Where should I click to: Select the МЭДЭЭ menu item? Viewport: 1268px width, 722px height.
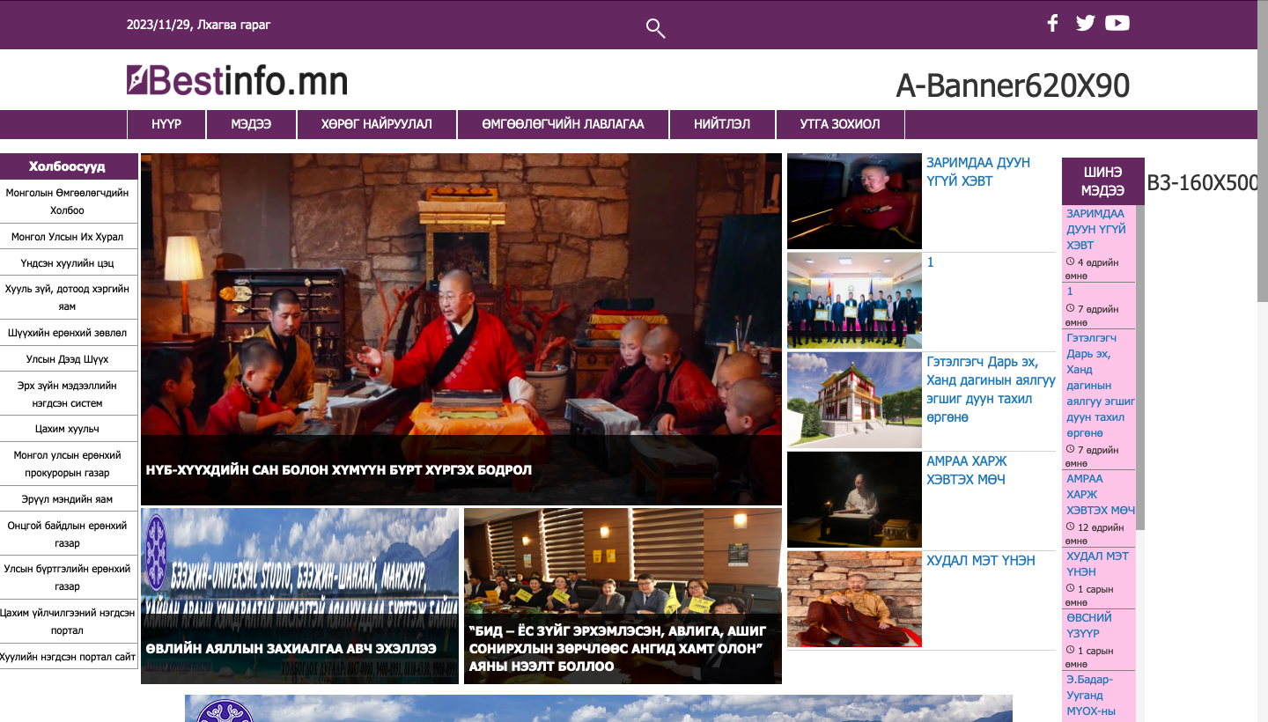[x=251, y=124]
